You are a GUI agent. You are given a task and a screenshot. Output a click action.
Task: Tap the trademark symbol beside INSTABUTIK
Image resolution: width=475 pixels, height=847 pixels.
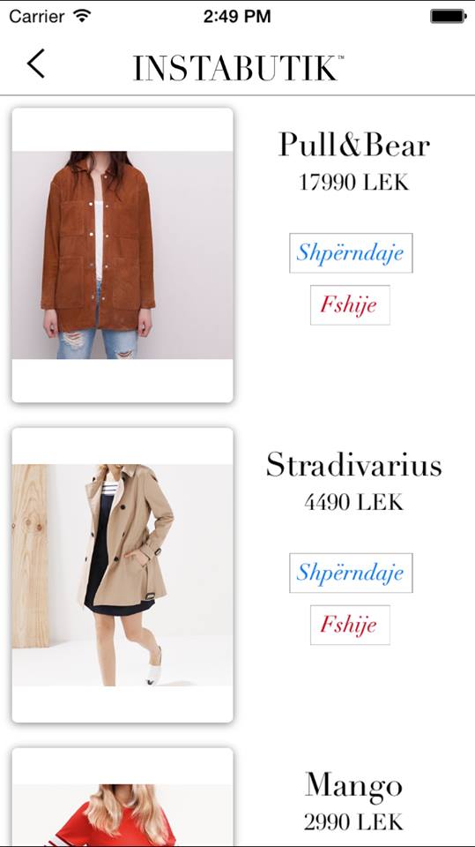pyautogui.click(x=340, y=56)
